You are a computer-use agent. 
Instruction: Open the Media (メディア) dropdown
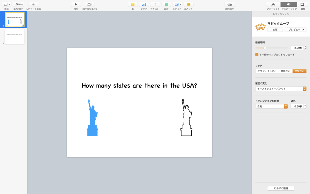pos(177,4)
